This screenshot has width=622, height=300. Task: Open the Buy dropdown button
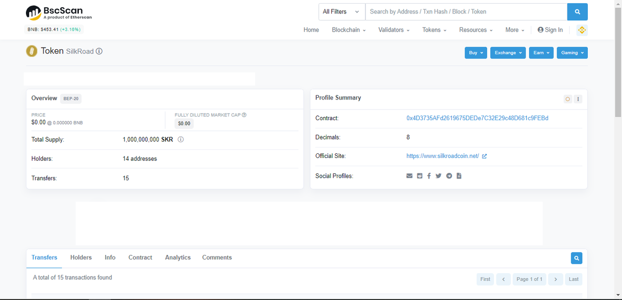pos(476,53)
